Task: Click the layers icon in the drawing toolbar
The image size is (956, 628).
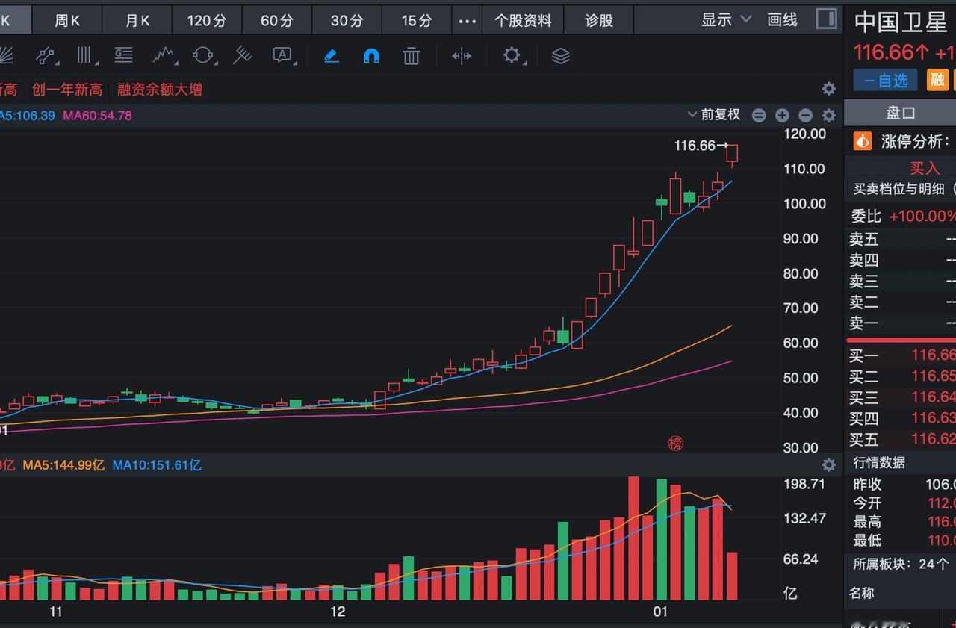Action: (x=560, y=55)
